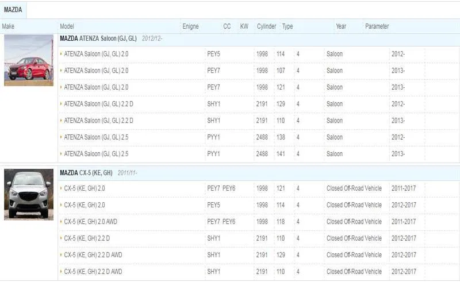Click year 2011-2017 in CX-5 2.0 AWD row
Screen dimensions: 460x282
pos(404,222)
